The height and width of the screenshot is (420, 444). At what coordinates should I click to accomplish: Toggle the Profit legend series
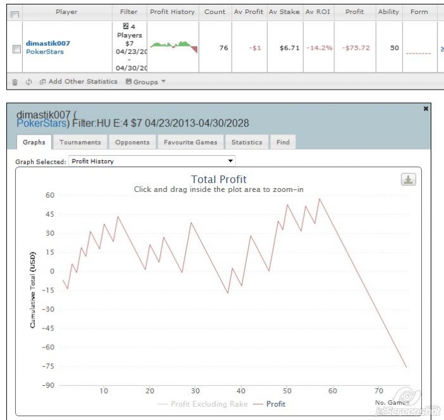(269, 404)
